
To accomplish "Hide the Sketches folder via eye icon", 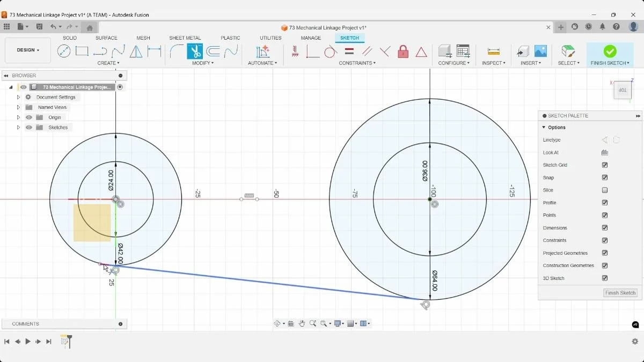I will [x=29, y=128].
